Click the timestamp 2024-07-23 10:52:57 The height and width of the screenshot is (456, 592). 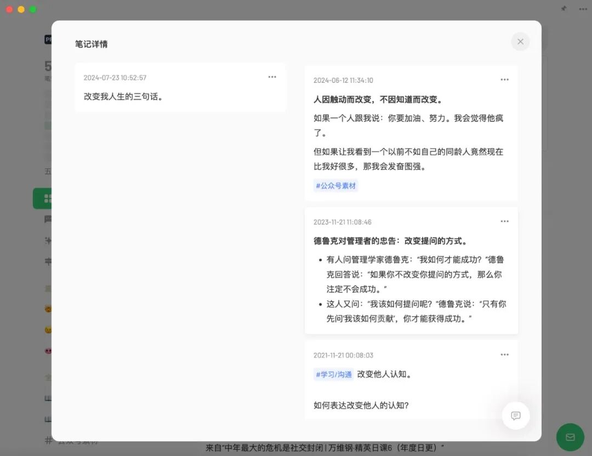point(115,78)
